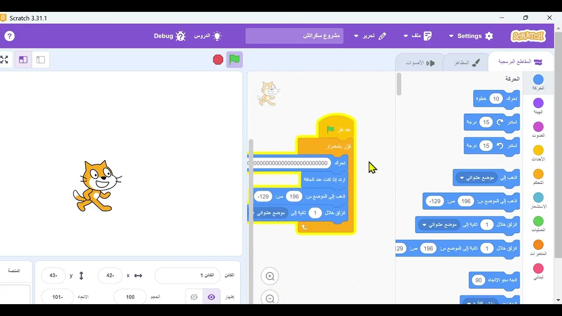
Task: Click the project title field مشروع سكراتش
Action: click(x=294, y=36)
